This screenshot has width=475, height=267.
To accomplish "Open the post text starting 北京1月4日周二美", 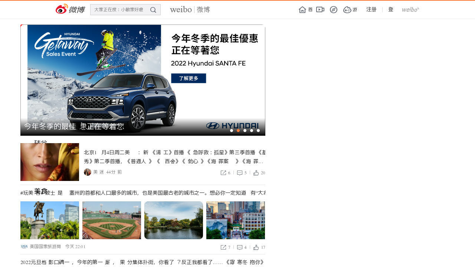I will 174,157.
